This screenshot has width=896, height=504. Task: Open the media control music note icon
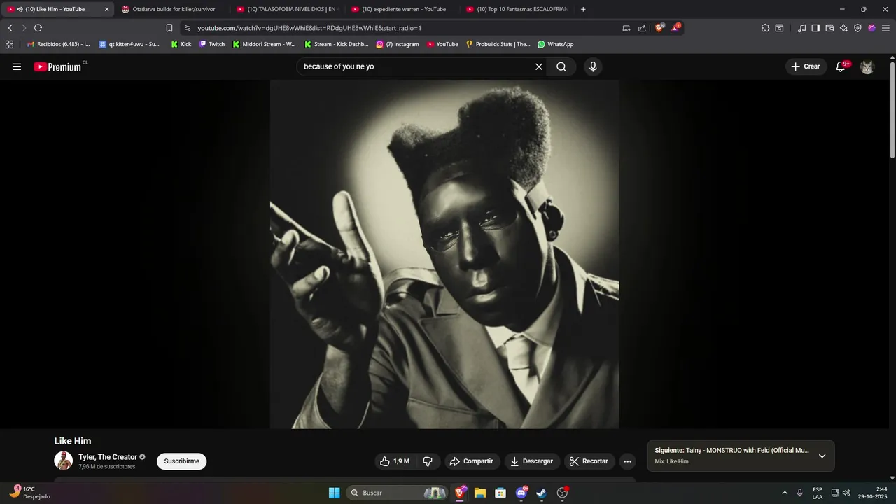pos(801,28)
